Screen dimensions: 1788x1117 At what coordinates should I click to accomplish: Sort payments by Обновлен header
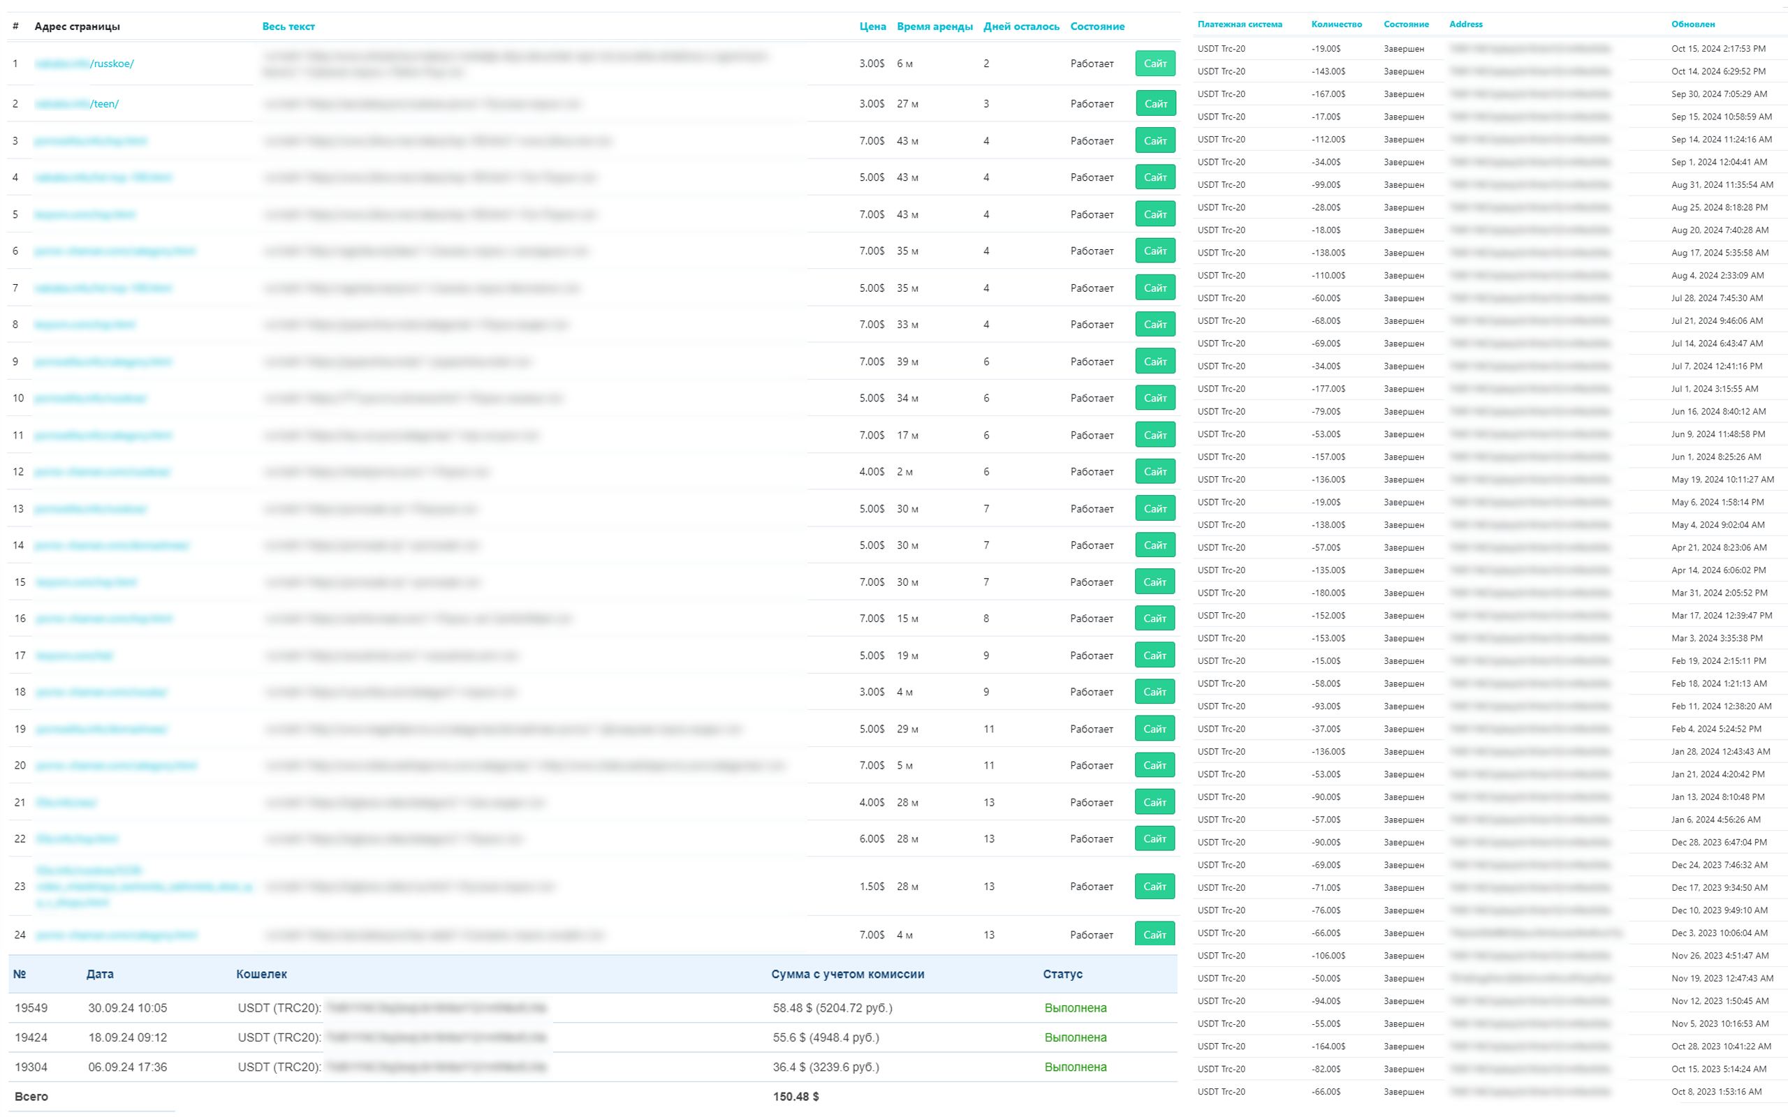[x=1694, y=24]
